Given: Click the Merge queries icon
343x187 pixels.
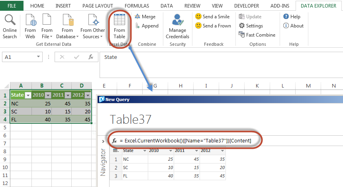Looking at the screenshot, I should [x=137, y=16].
